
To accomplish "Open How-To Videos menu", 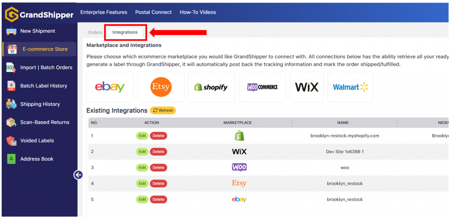I will pyautogui.click(x=198, y=12).
